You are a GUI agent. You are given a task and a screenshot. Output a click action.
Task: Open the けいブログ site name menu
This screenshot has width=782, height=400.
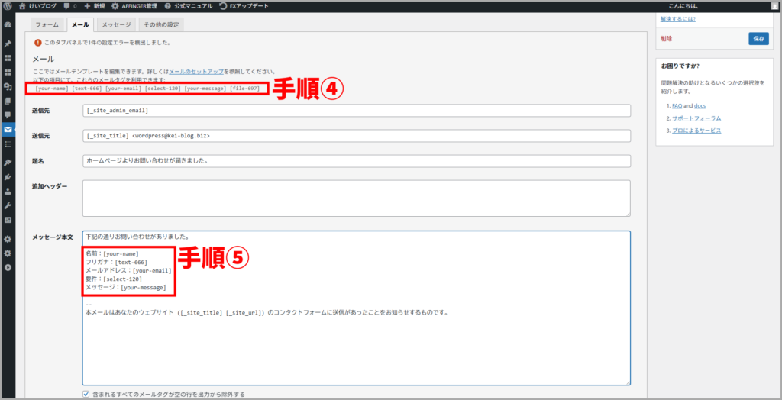pyautogui.click(x=37, y=5)
